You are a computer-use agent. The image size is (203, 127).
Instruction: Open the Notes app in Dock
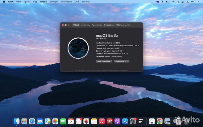coord(94,121)
